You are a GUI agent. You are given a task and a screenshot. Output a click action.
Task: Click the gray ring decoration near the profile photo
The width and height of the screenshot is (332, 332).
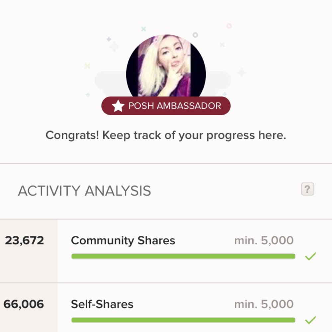[195, 35]
